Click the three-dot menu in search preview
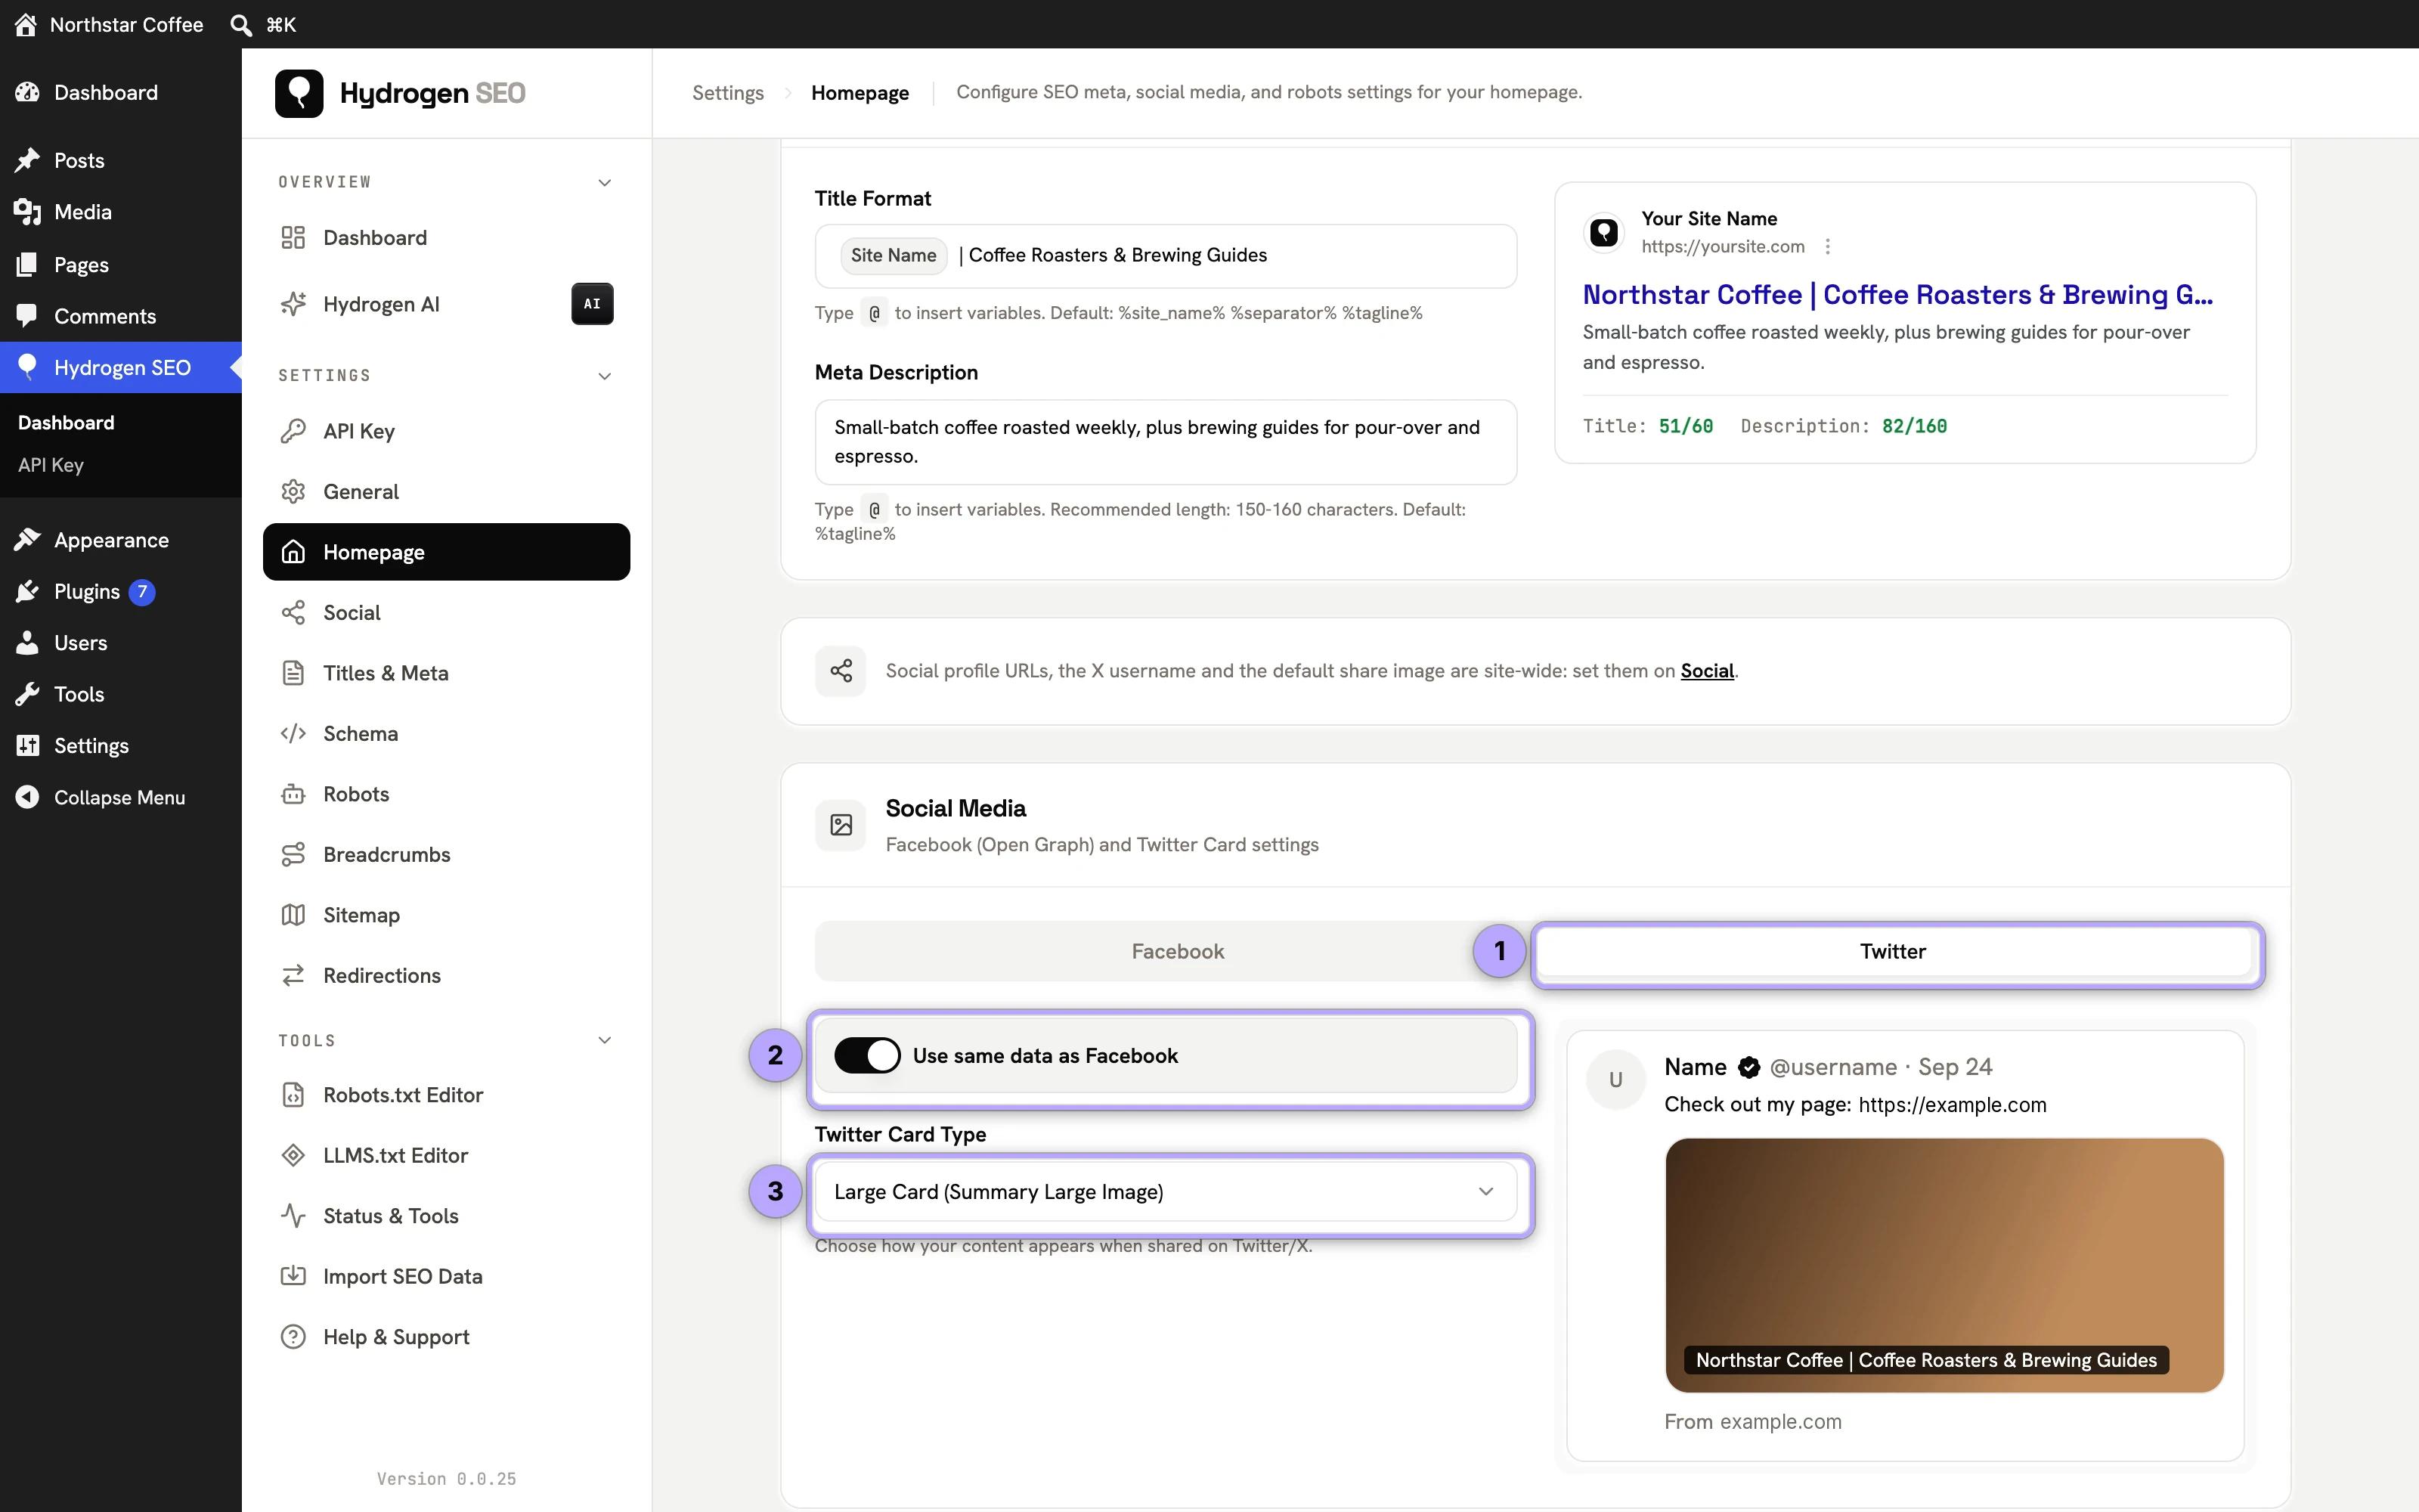The width and height of the screenshot is (2419, 1512). pyautogui.click(x=1827, y=246)
